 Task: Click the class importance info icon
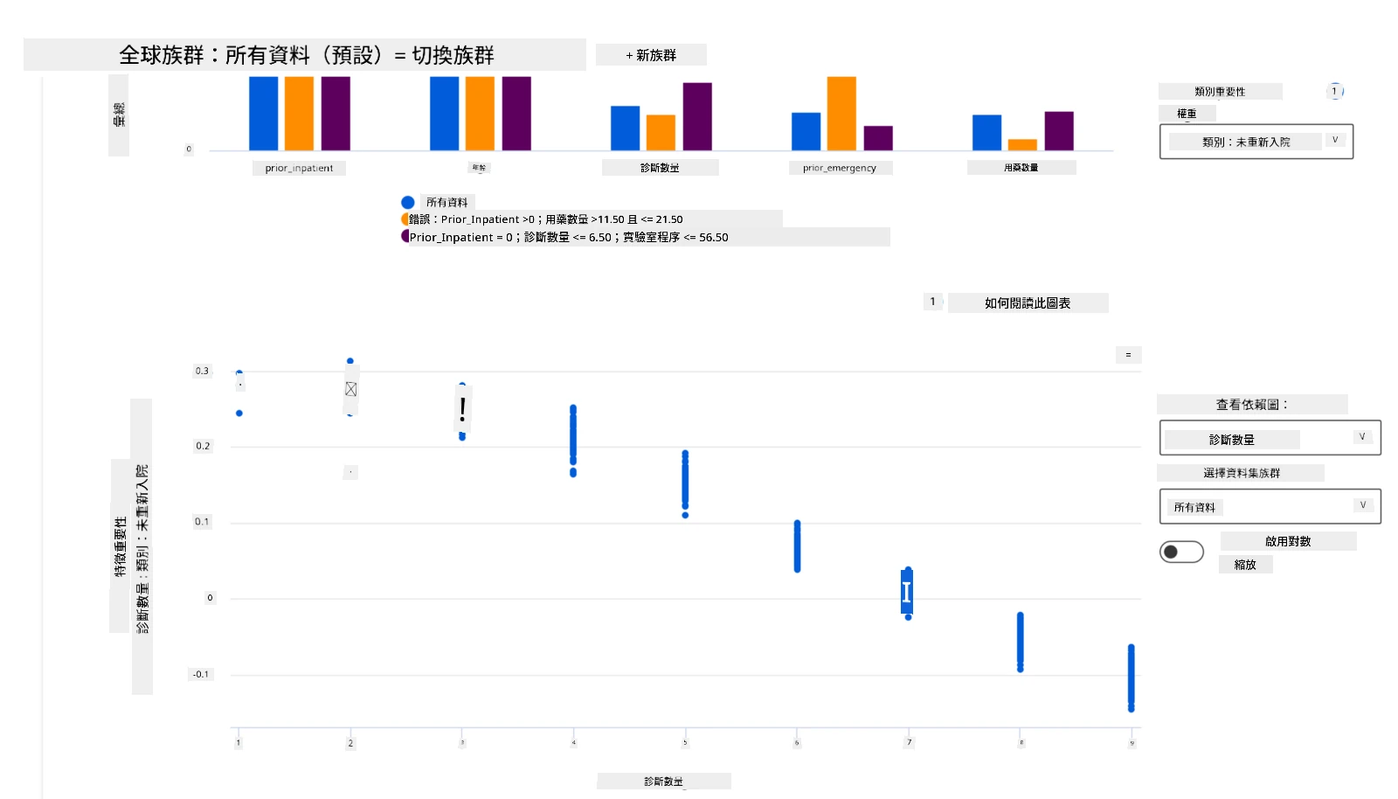click(1335, 91)
